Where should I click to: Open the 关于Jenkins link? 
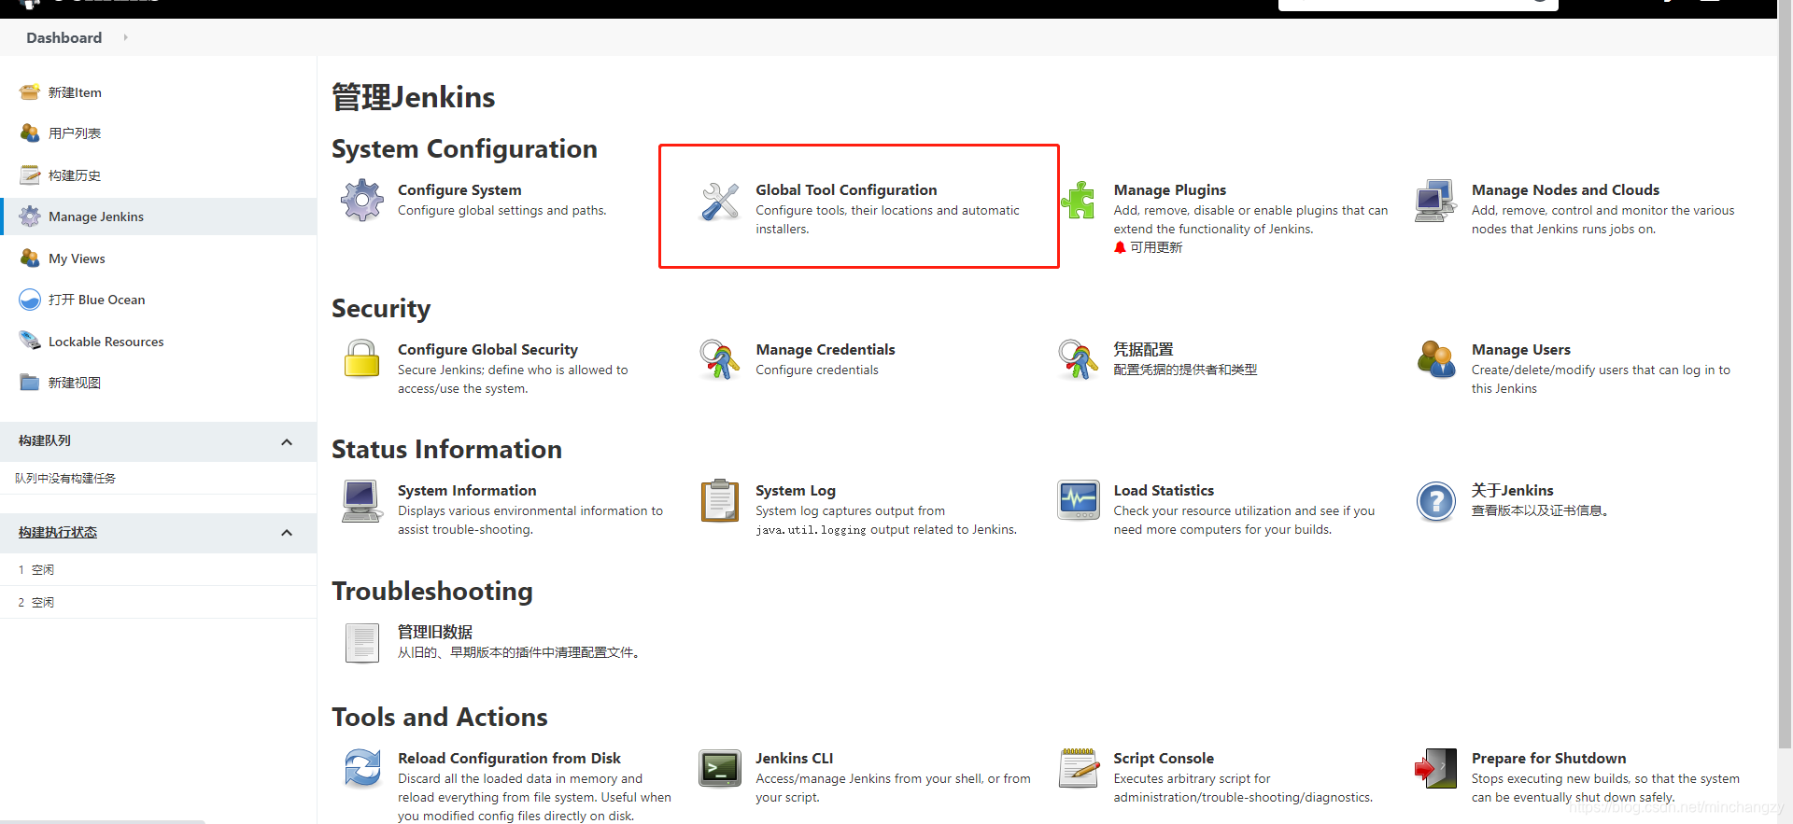[1513, 490]
